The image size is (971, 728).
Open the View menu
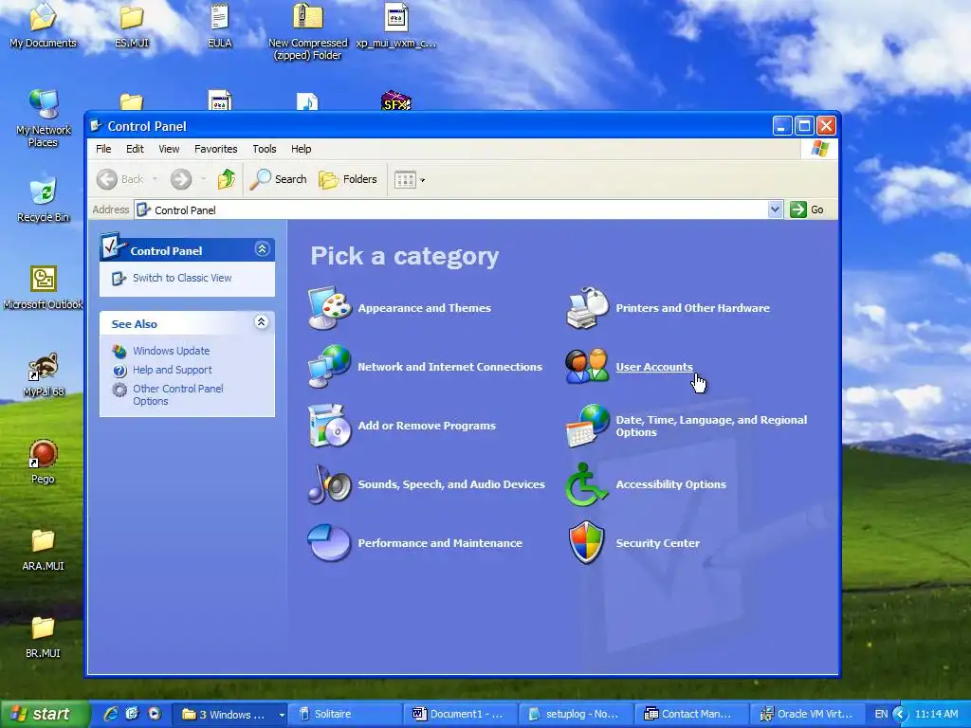click(x=169, y=149)
